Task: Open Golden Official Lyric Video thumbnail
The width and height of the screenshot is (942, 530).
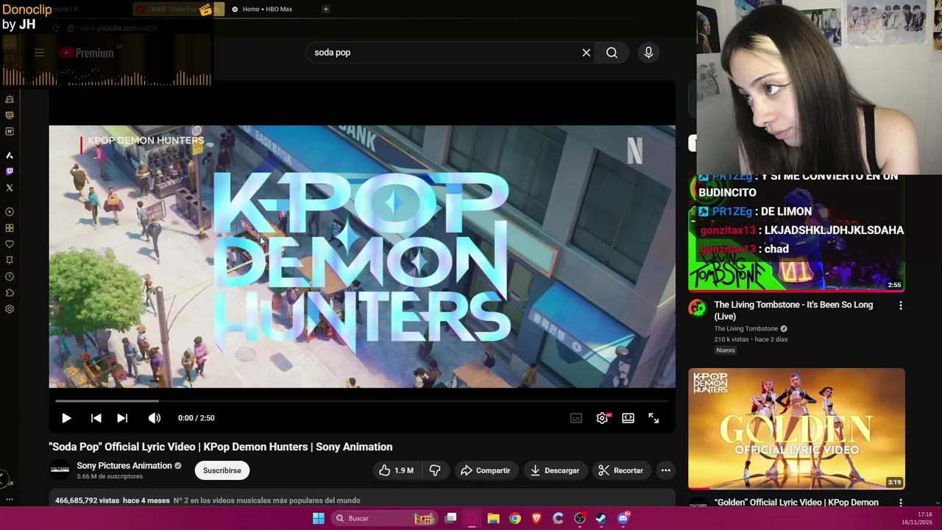Action: pos(796,428)
